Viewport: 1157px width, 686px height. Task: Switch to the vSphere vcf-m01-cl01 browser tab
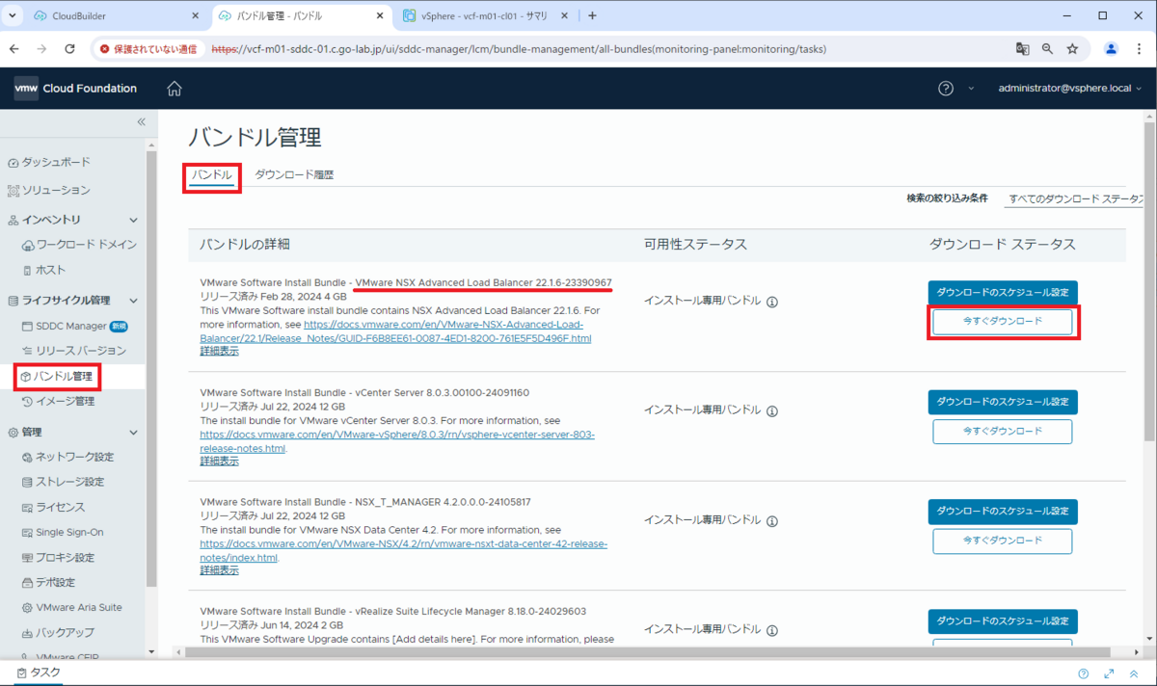484,15
